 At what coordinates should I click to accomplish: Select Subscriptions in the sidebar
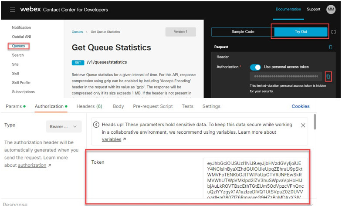click(23, 92)
